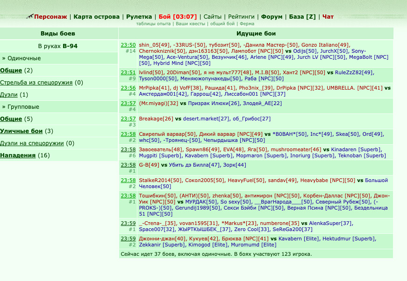Open Бой [03:07] section
Screen dimensions: 407x281
coord(178,17)
